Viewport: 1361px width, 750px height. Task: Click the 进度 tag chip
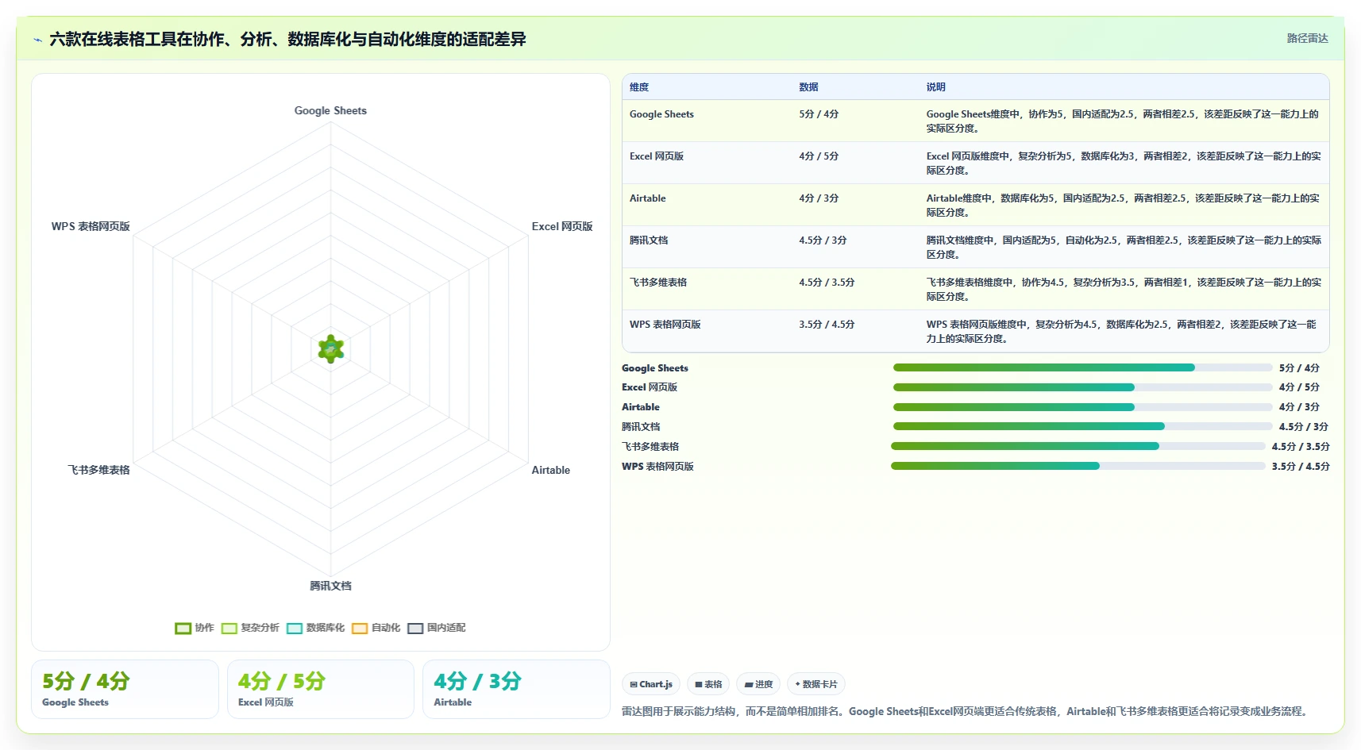pos(758,684)
